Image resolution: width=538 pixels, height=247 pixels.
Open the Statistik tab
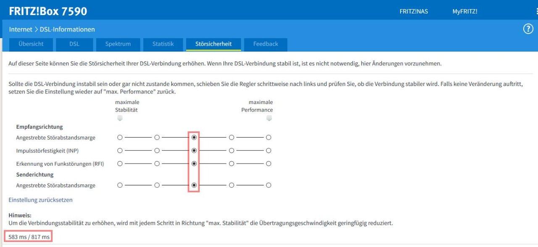[x=163, y=44]
